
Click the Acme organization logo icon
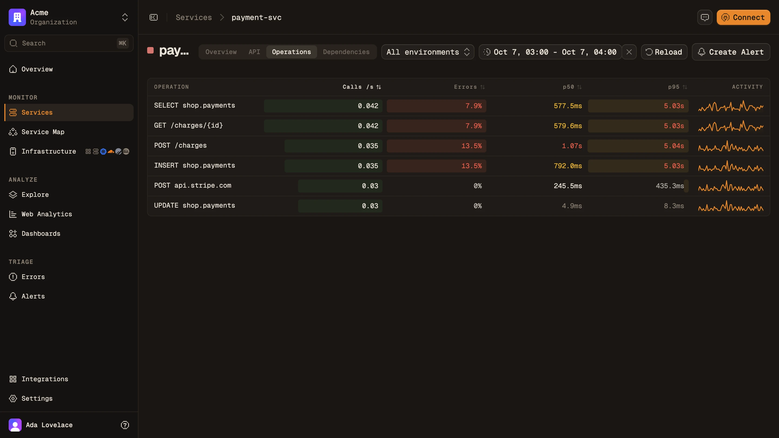[17, 17]
